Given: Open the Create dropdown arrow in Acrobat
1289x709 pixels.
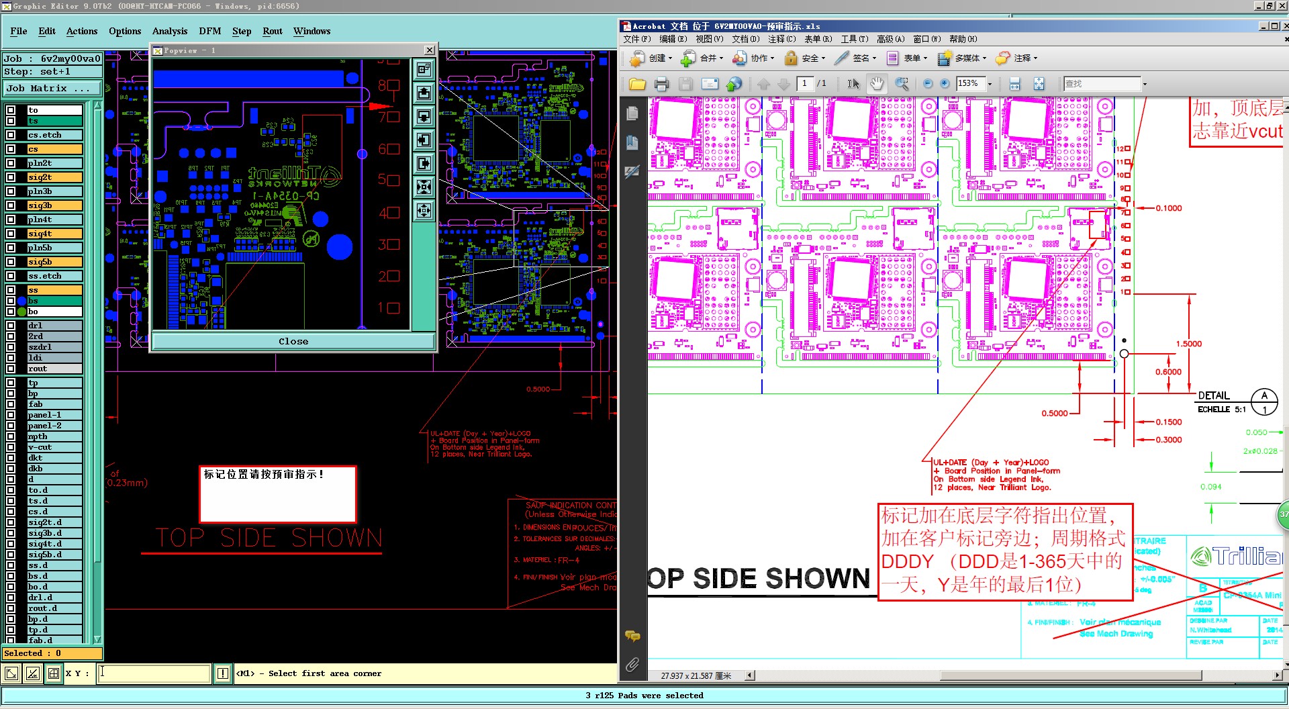Looking at the screenshot, I should point(670,58).
